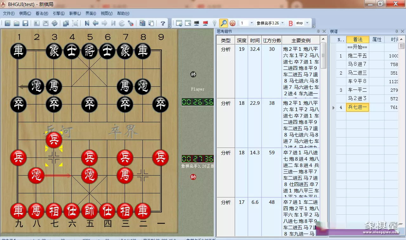Click the red monitor icon in toolbar
This screenshot has height=240, width=406.
click(205, 23)
